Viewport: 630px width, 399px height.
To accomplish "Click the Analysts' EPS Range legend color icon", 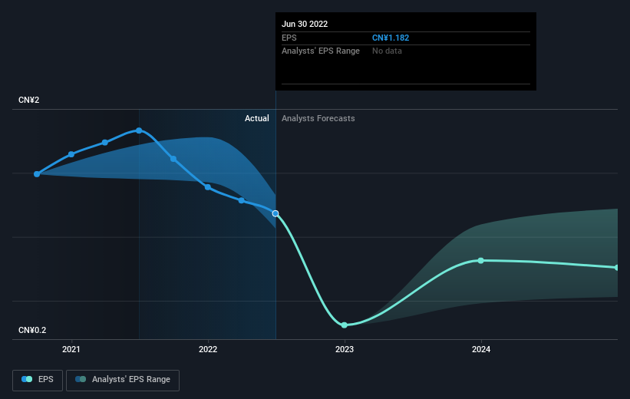I will [81, 379].
